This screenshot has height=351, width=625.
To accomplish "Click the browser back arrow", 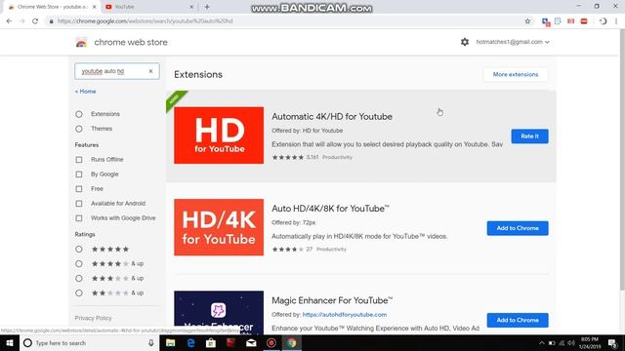I will 9,21.
